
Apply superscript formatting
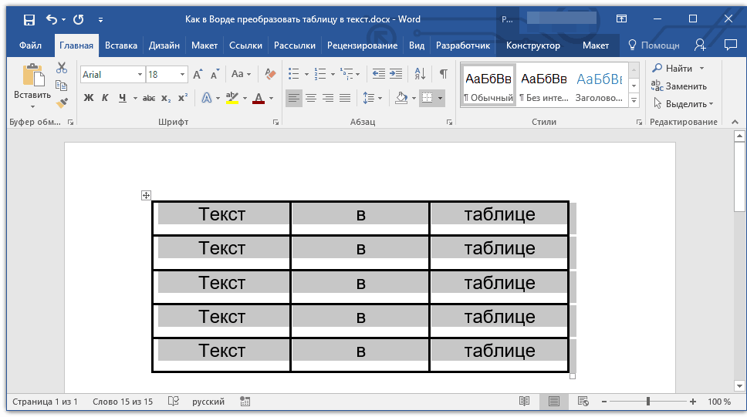coord(183,98)
